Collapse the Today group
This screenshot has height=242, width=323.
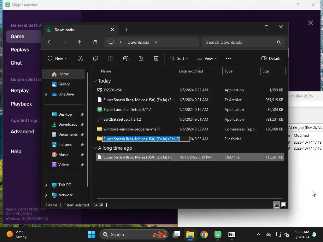(x=95, y=81)
